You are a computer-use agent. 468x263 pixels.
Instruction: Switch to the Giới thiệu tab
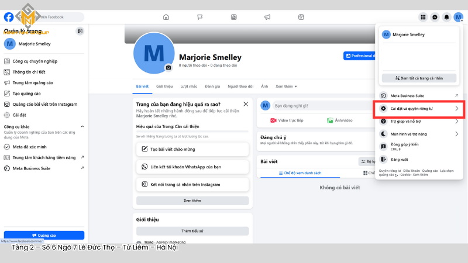click(x=164, y=86)
